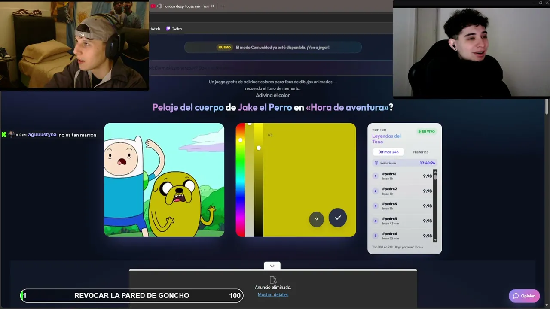Click the «Hora de aventura» title text
This screenshot has height=309, width=550.
click(x=347, y=107)
